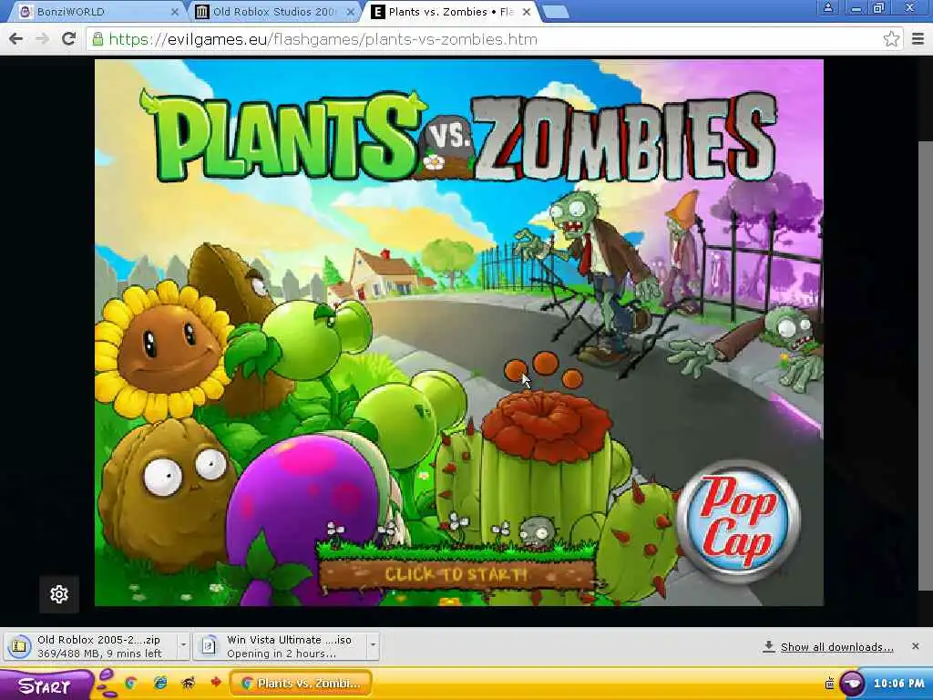The height and width of the screenshot is (700, 933).
Task: Click the PopCap logo in the game
Action: pos(738,522)
